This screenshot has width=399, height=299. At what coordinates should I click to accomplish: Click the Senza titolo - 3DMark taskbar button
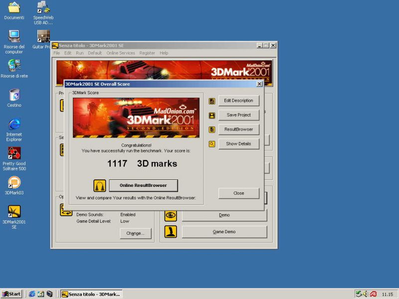point(92,294)
